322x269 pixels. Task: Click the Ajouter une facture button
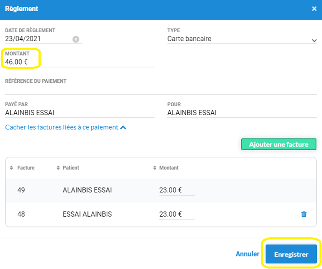(x=278, y=145)
